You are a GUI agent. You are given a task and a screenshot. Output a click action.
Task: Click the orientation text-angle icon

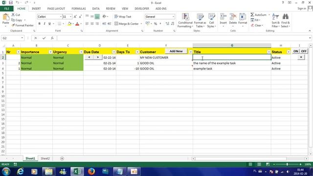click(104, 17)
